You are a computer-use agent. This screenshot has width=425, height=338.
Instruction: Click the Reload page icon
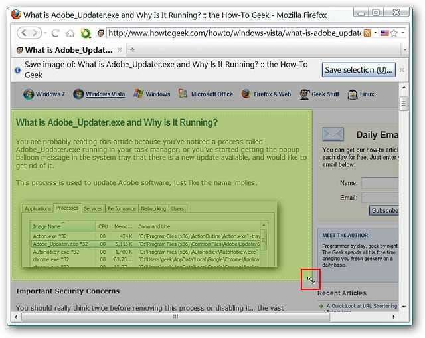point(56,33)
